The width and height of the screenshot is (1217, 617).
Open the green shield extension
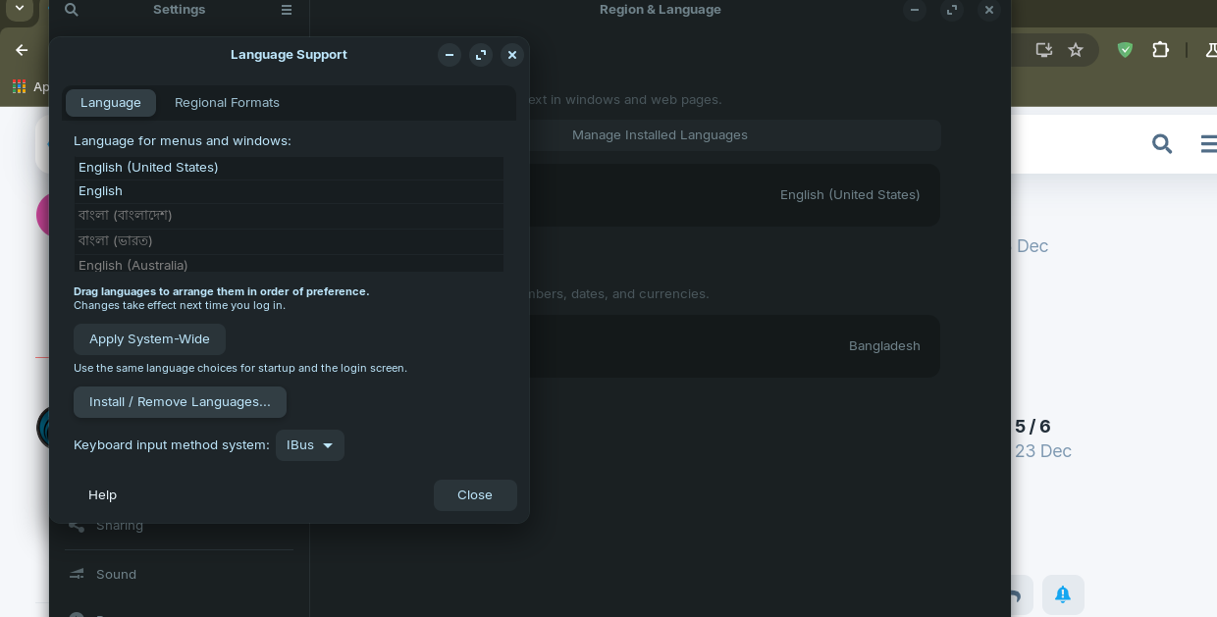1125,49
